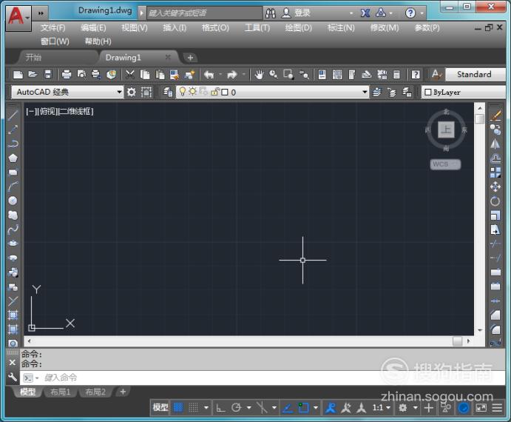
Task: Click the New drawing icon
Action: pos(18,75)
